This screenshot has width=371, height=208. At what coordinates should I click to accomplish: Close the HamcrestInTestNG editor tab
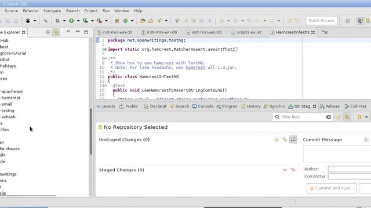(313, 32)
